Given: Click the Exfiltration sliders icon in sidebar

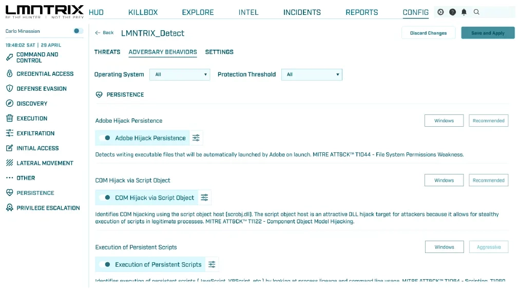Looking at the screenshot, I should point(10,133).
